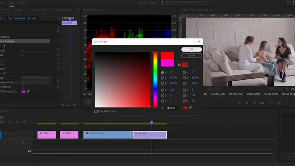The image size is (295, 166).
Task: Click pen mask tool under Brightness & Contrast
Action: coord(4,46)
